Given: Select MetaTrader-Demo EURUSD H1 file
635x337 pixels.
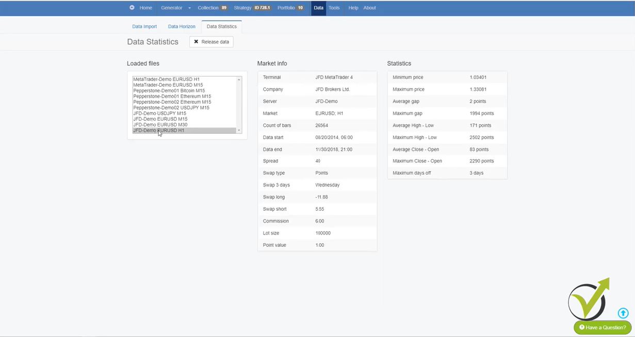Looking at the screenshot, I should [x=166, y=79].
